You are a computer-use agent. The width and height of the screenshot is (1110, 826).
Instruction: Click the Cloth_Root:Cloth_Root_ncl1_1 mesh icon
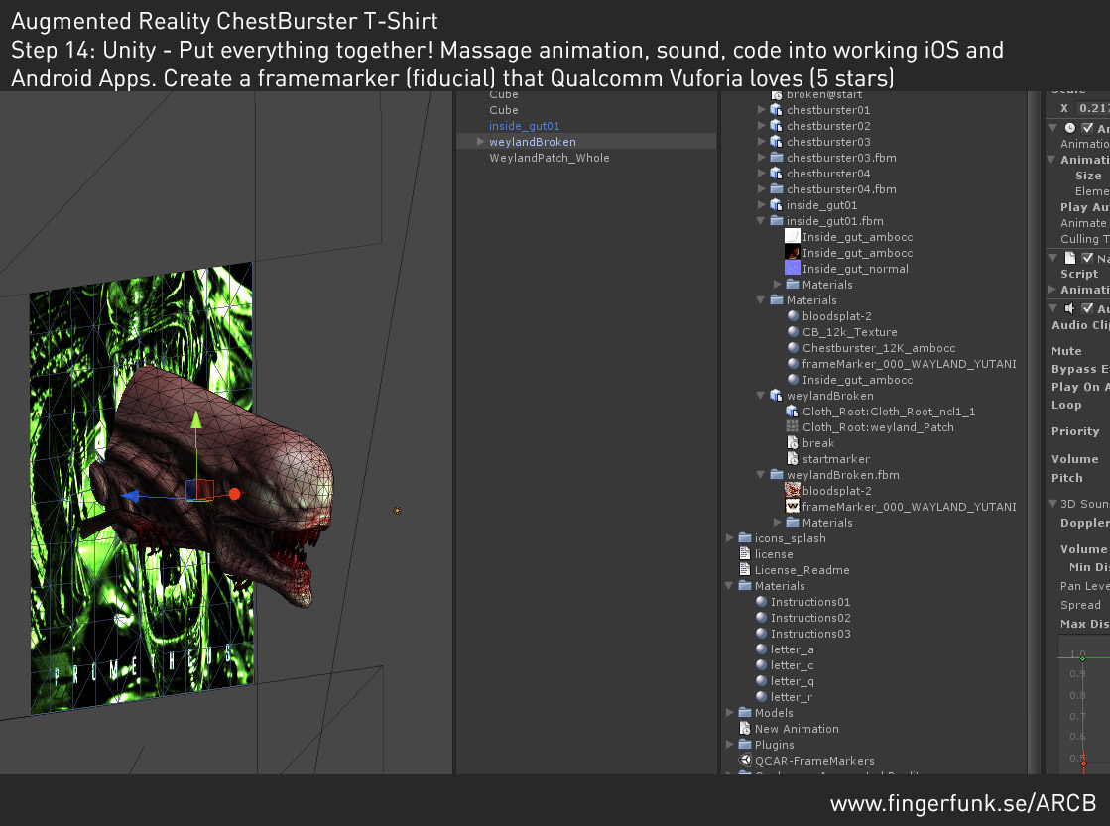point(793,412)
